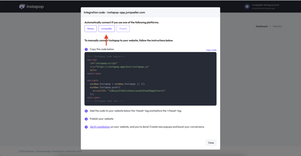
Task: Click the 'Copy the code below' step text
Action: [x=102, y=49]
